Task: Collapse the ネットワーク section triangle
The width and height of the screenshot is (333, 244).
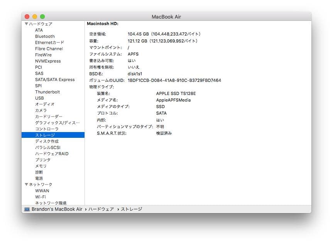Action: pyautogui.click(x=26, y=184)
